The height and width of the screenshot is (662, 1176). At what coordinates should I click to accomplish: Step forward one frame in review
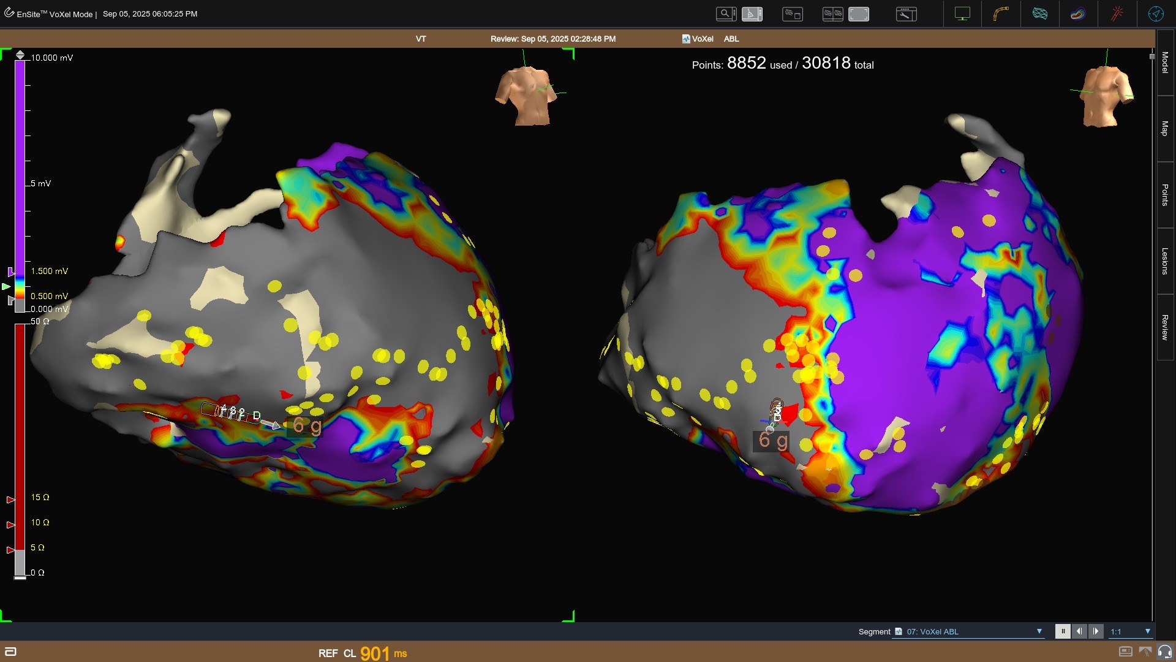1096,631
